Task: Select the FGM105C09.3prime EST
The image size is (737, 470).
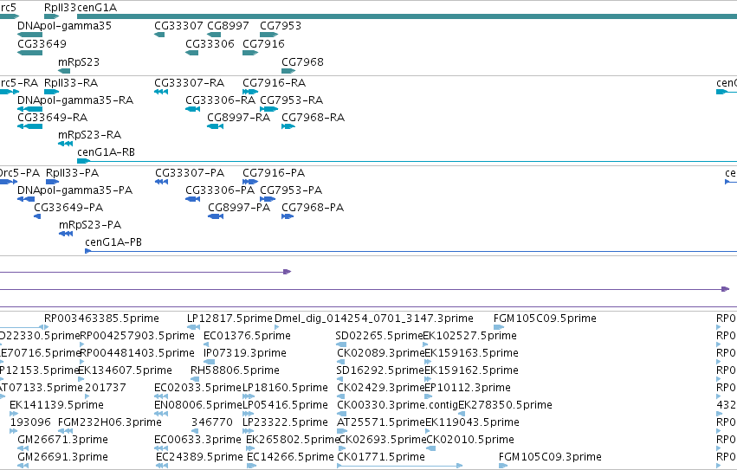Action: click(503, 466)
